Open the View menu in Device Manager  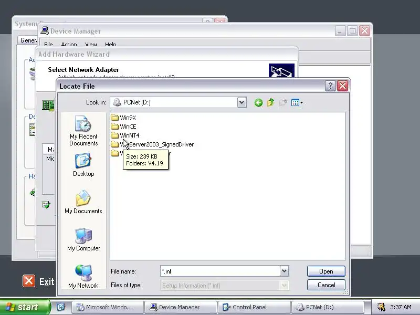tap(91, 44)
